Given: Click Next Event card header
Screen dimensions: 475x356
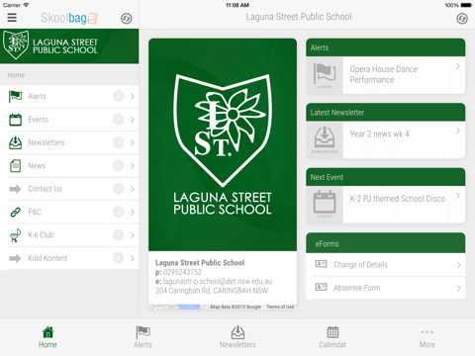Looking at the screenshot, I should point(386,177).
